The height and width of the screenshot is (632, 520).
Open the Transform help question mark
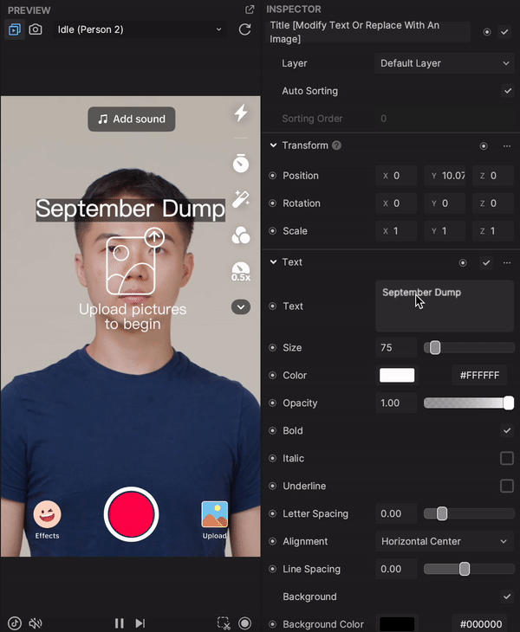(336, 145)
